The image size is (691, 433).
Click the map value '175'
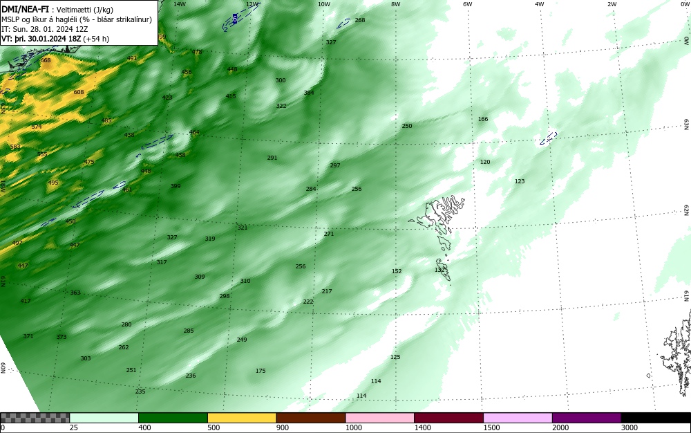pos(261,371)
